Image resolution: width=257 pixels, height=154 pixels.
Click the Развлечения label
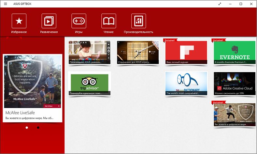point(49,32)
